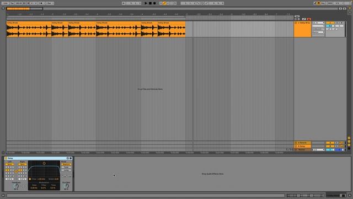This screenshot has height=199, width=353.
Task: Toggle the Left channel Sync button
Action: pos(10,164)
